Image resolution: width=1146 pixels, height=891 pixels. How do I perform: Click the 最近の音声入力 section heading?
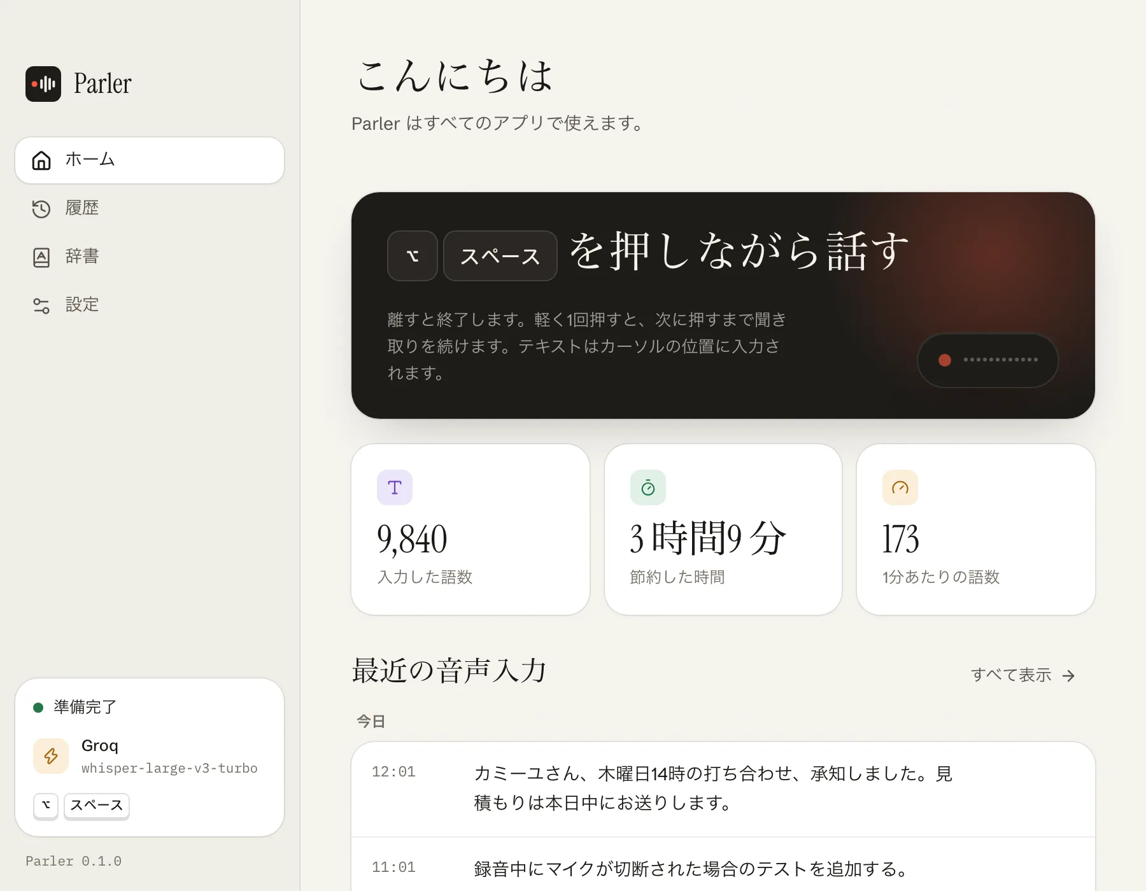[x=449, y=671]
